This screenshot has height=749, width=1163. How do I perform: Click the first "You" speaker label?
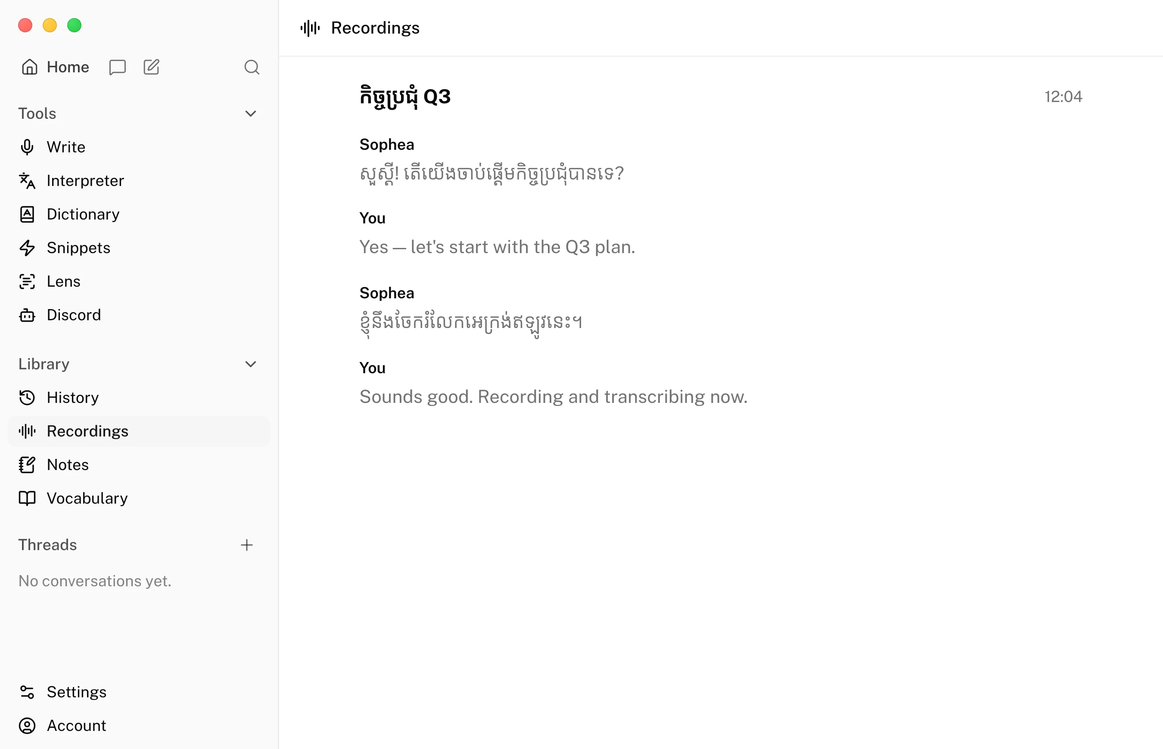[x=372, y=218]
